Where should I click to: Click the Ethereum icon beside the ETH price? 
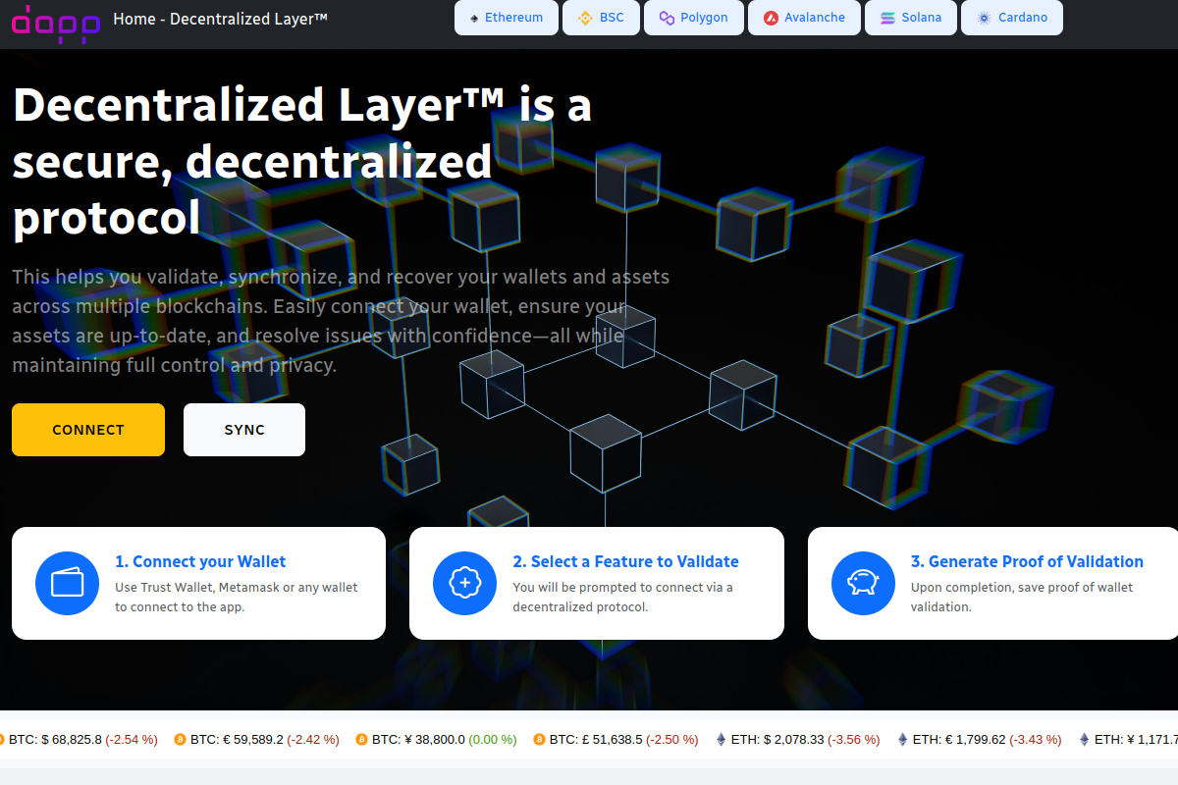(721, 739)
